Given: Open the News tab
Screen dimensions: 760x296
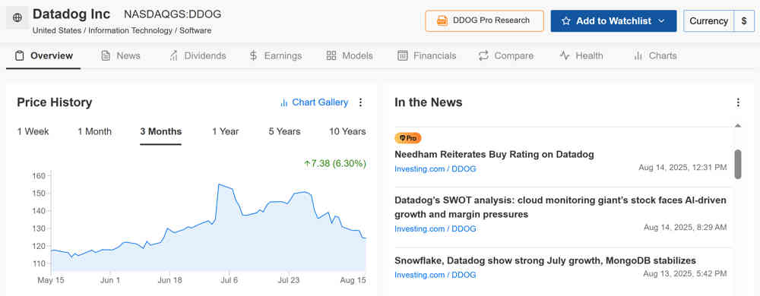Looking at the screenshot, I should tap(121, 55).
